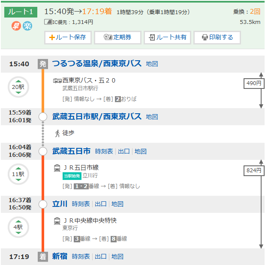Click the blue 楽 easy-route badge
This screenshot has width=265, height=265.
27,26
